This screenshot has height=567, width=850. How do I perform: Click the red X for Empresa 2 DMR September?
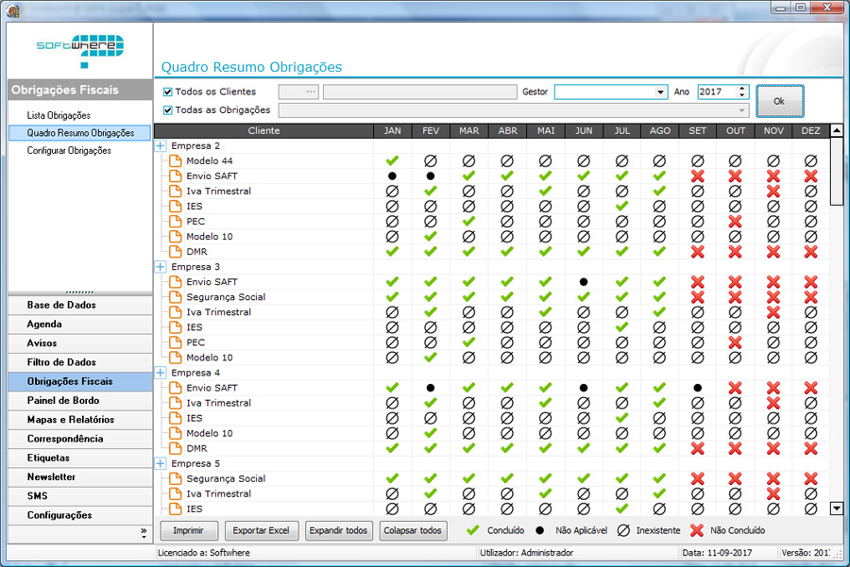(697, 252)
